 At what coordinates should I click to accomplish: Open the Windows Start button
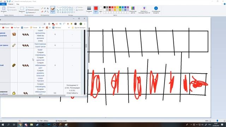2,125
